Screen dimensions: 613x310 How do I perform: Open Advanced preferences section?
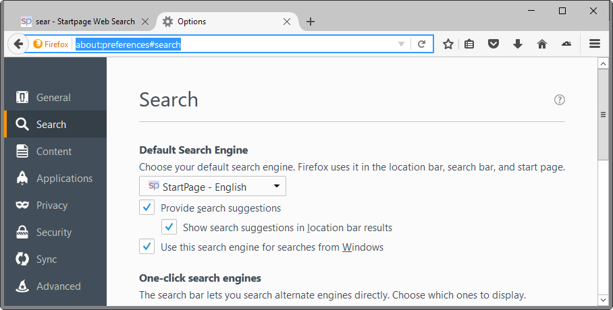coord(55,286)
